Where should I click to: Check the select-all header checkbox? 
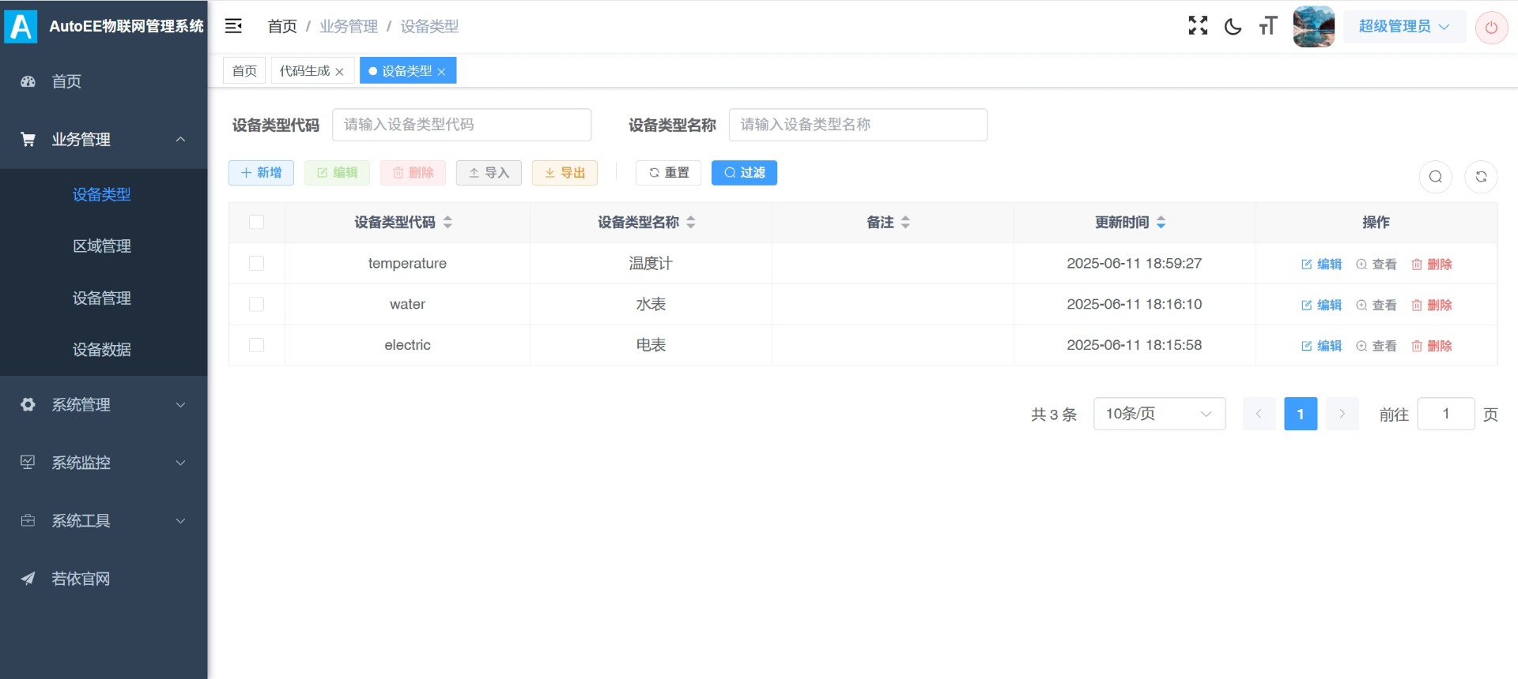point(256,223)
